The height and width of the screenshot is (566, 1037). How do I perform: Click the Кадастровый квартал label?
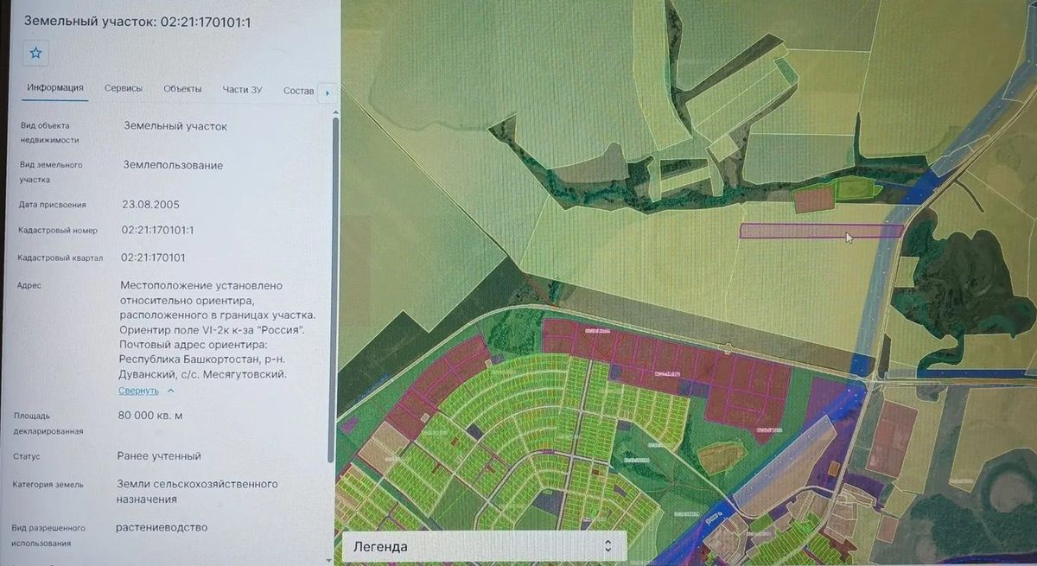pyautogui.click(x=60, y=258)
